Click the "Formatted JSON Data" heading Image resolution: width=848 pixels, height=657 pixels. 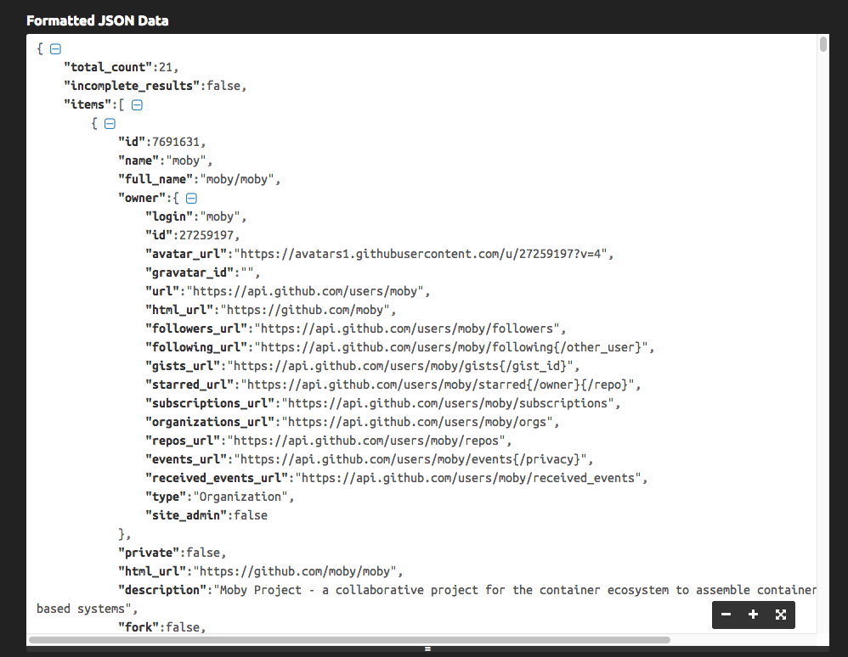pos(97,20)
